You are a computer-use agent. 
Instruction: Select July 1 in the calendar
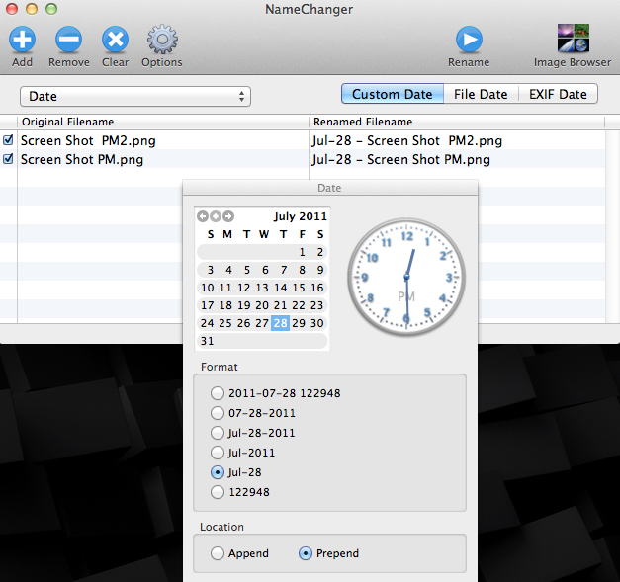coord(303,252)
